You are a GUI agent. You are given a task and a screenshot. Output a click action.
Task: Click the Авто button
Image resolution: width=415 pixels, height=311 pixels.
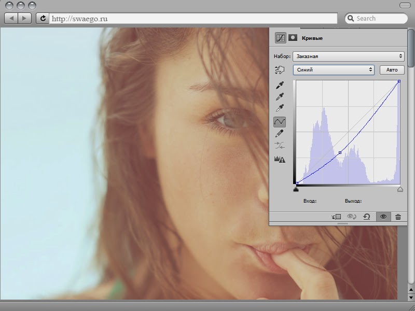click(x=392, y=70)
